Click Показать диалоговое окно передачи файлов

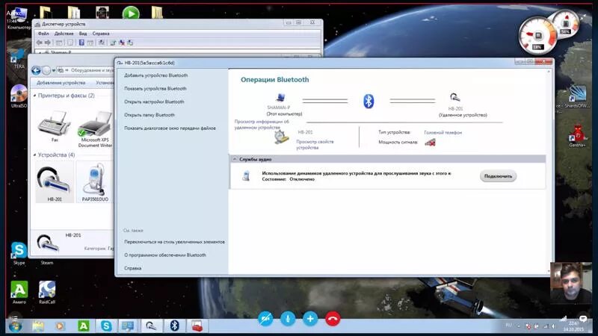(x=170, y=128)
